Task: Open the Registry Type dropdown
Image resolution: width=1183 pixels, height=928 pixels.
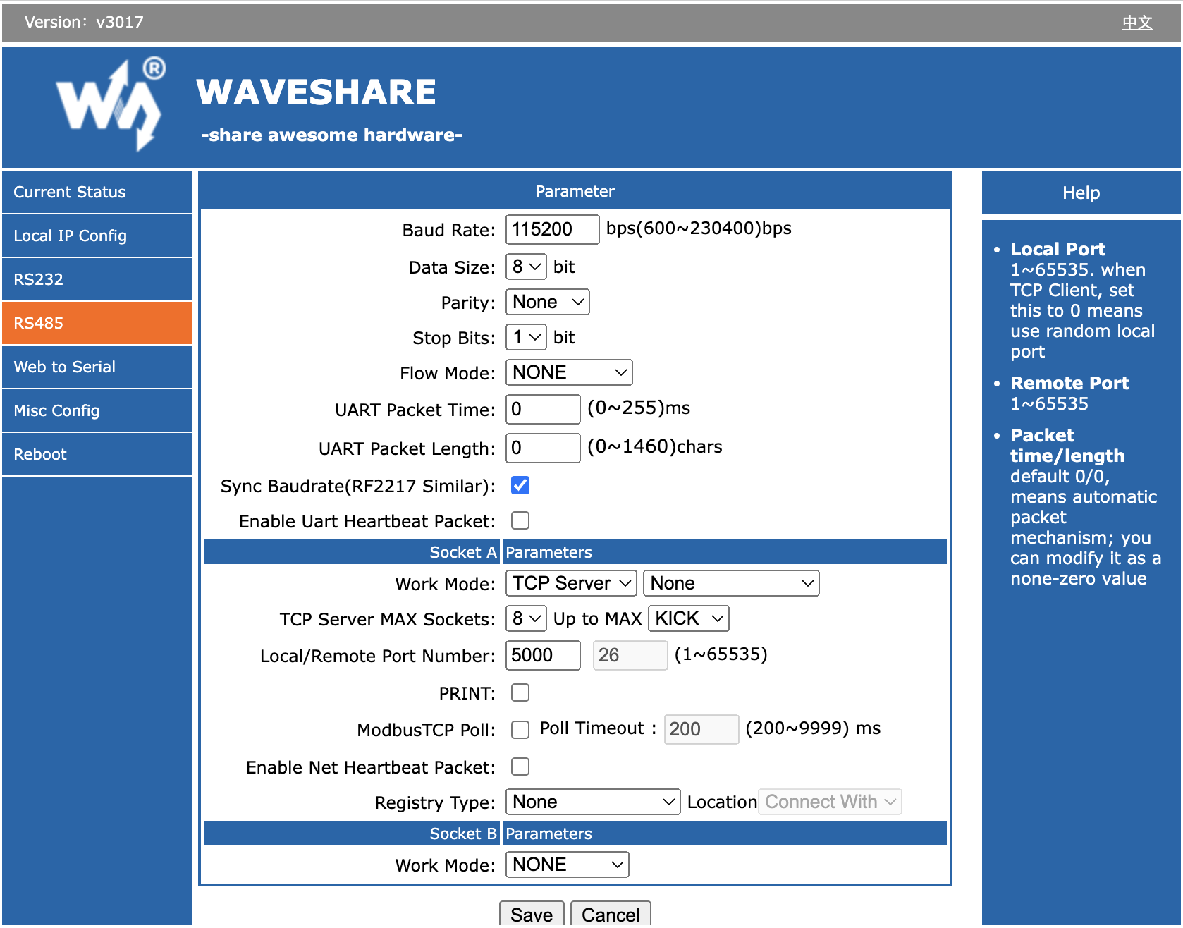Action: [x=593, y=802]
